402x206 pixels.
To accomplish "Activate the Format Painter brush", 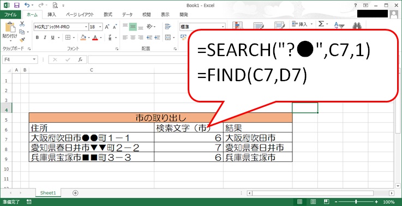I will [x=22, y=40].
